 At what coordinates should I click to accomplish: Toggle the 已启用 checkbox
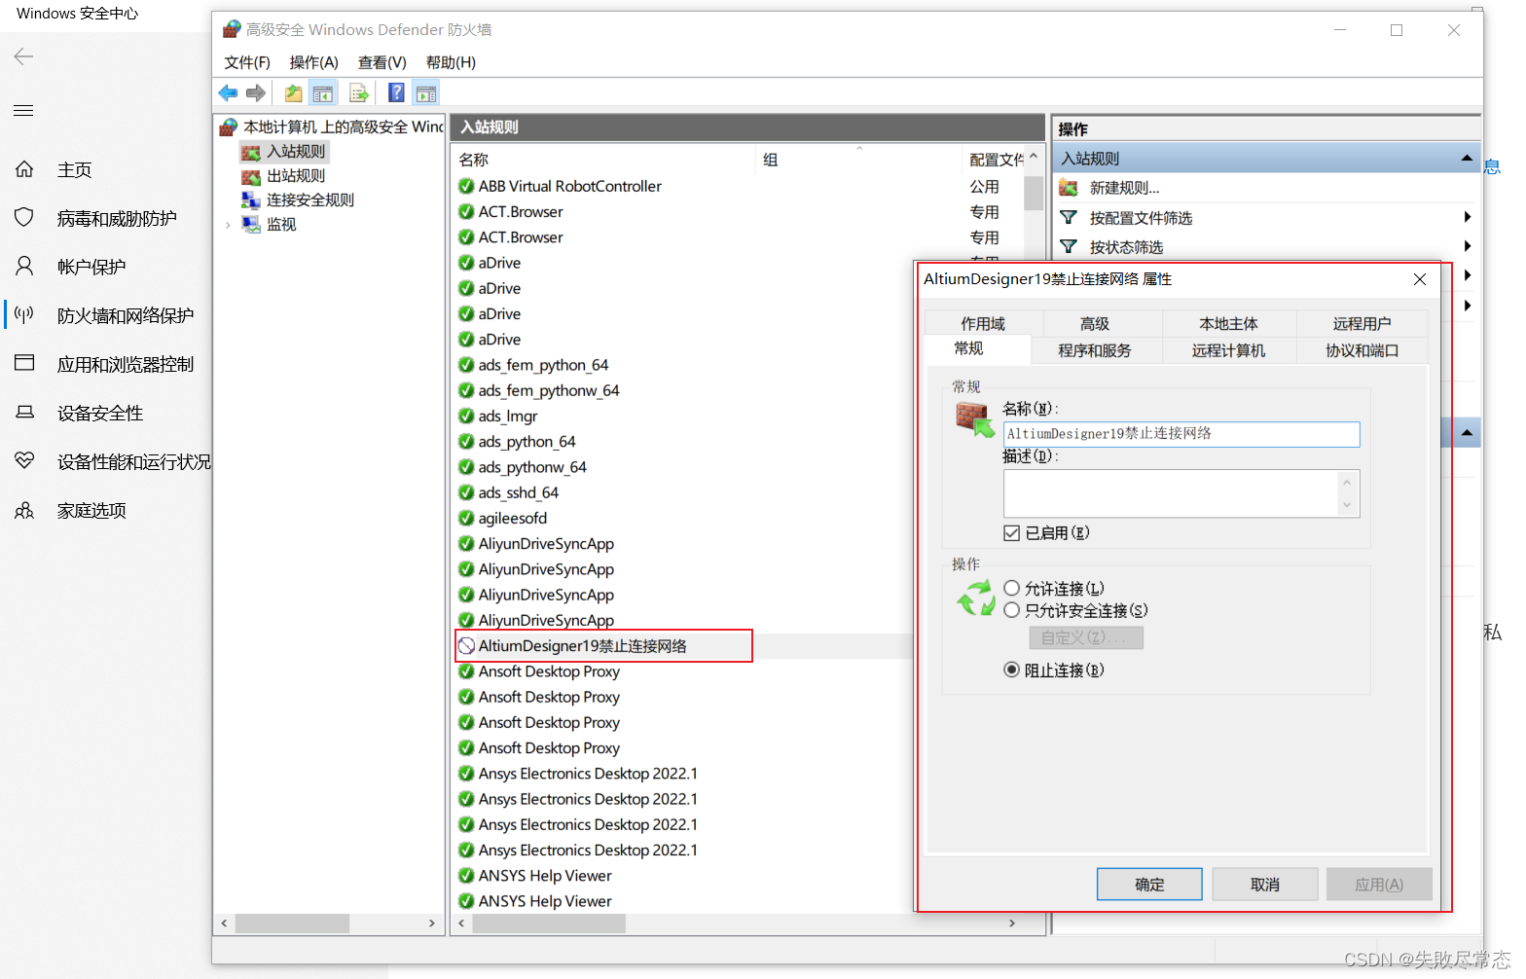click(x=1012, y=533)
